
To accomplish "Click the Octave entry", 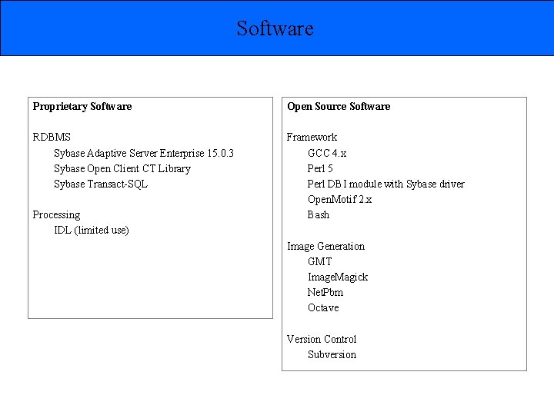I will click(323, 307).
